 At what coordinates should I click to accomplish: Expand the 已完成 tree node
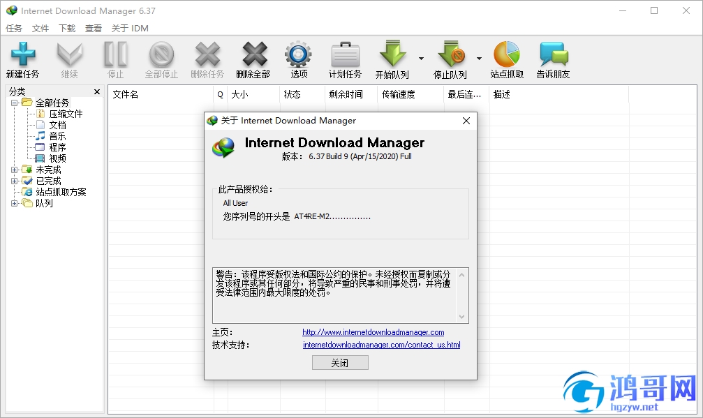point(15,181)
